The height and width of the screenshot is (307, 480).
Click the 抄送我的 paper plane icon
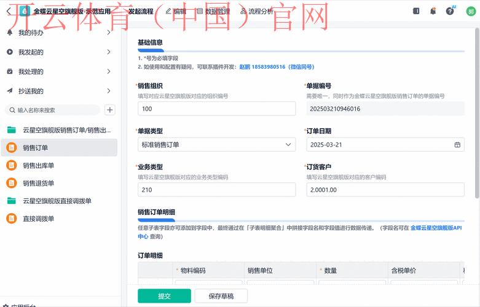[10, 91]
